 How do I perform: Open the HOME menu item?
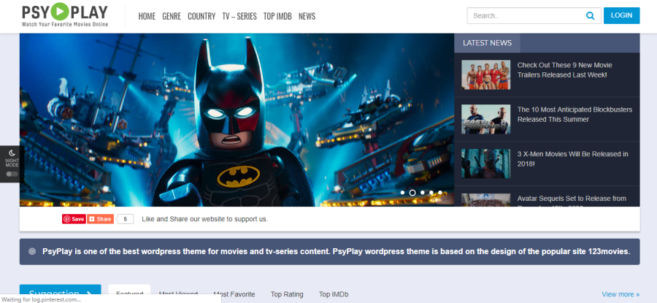pyautogui.click(x=147, y=16)
